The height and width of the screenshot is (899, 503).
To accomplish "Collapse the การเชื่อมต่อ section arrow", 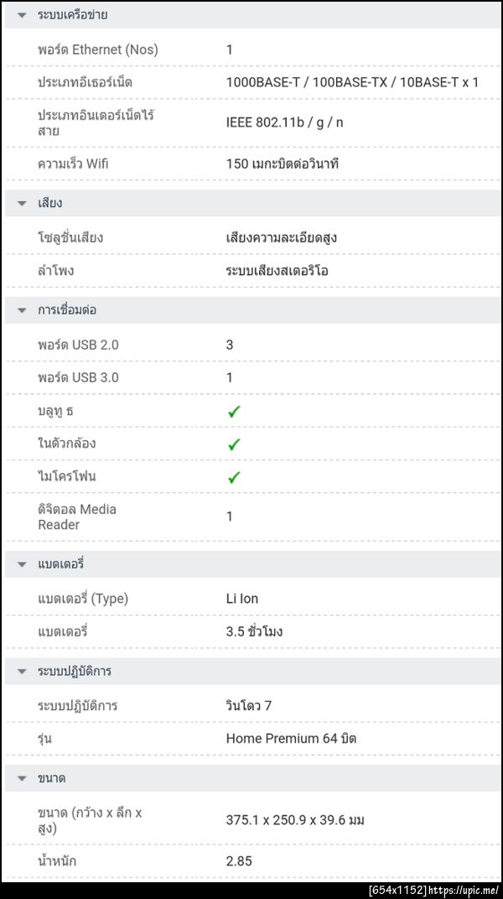I will (22, 310).
